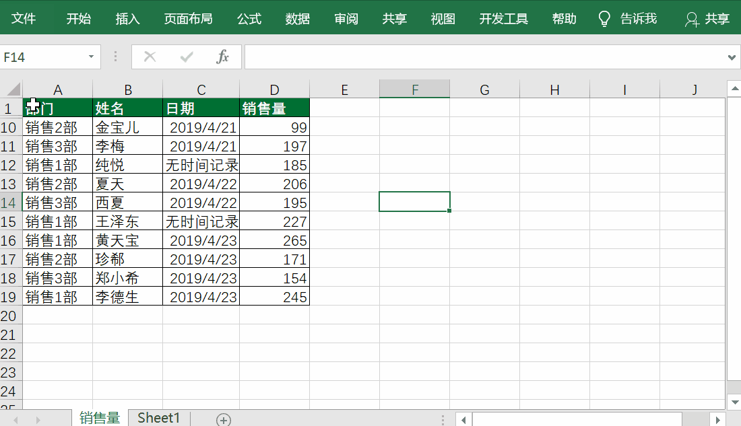Expand the formula bar with its chevron
The image size is (741, 426).
point(732,57)
